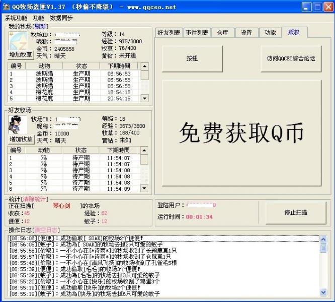Viewport: 335px width, 302px height.
Task: Click my ranch 经验 value 975/3000
Action: click(131, 41)
